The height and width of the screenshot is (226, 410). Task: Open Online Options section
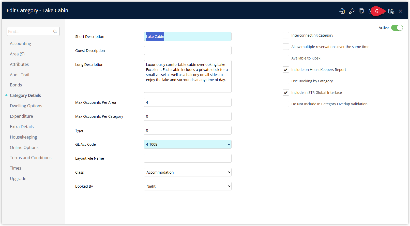tap(24, 147)
